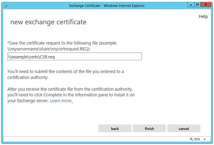
Task: Click the submit contents to certification authority text
Action: (66, 74)
